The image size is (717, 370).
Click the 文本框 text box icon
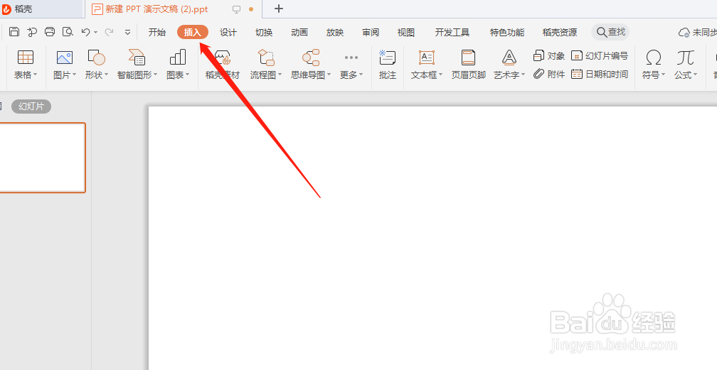pos(427,58)
